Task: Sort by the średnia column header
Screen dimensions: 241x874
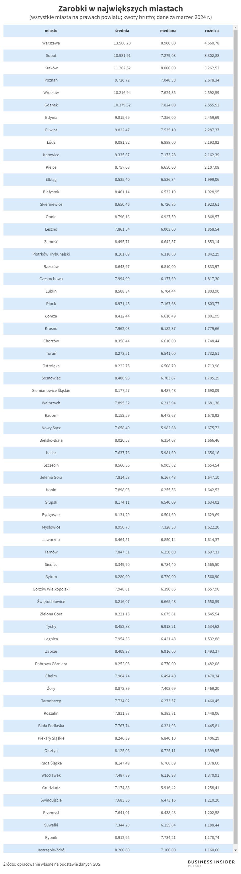Action: (122, 30)
